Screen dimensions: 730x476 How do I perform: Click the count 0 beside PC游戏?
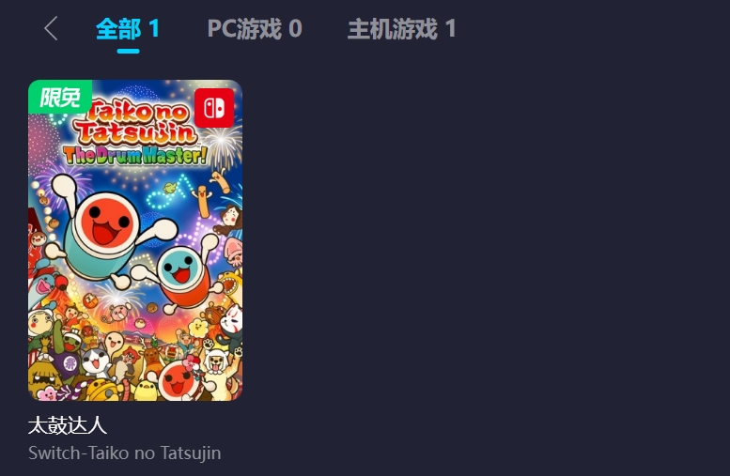296,29
